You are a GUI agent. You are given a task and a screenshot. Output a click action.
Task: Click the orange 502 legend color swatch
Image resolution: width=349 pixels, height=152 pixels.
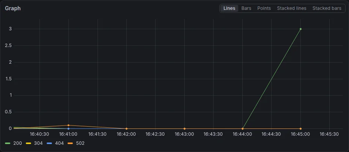(70, 143)
